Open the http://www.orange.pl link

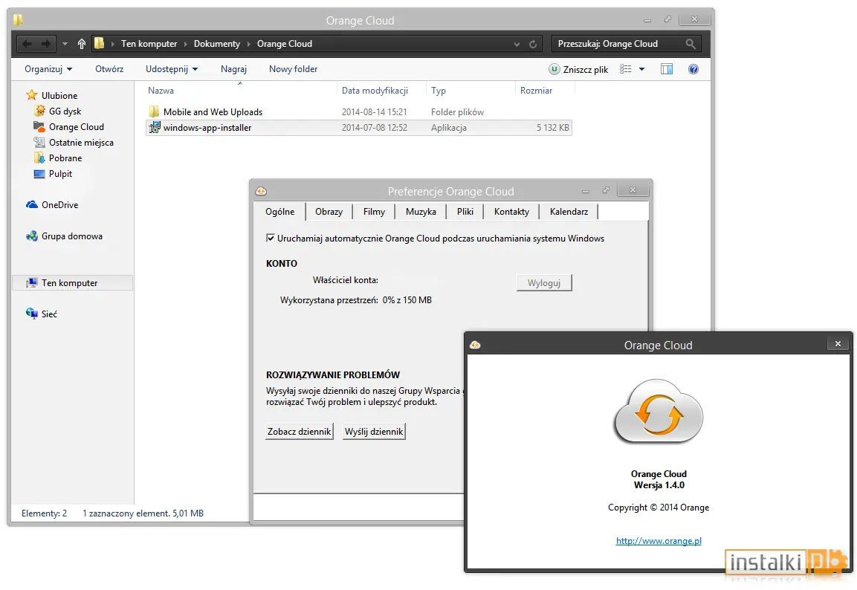(659, 541)
